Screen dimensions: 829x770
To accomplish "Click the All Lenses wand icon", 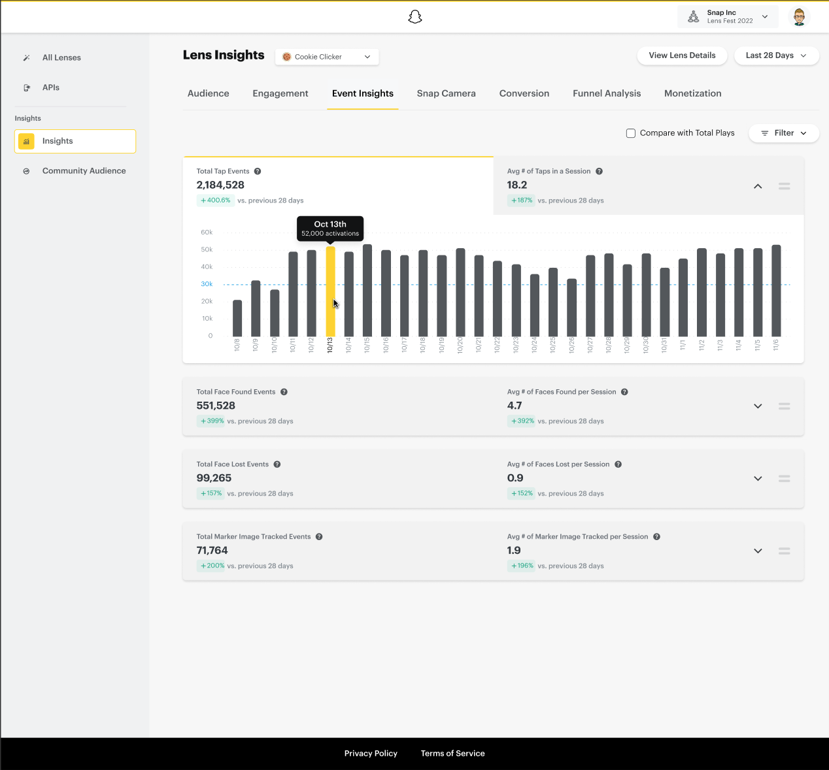I will (x=27, y=57).
